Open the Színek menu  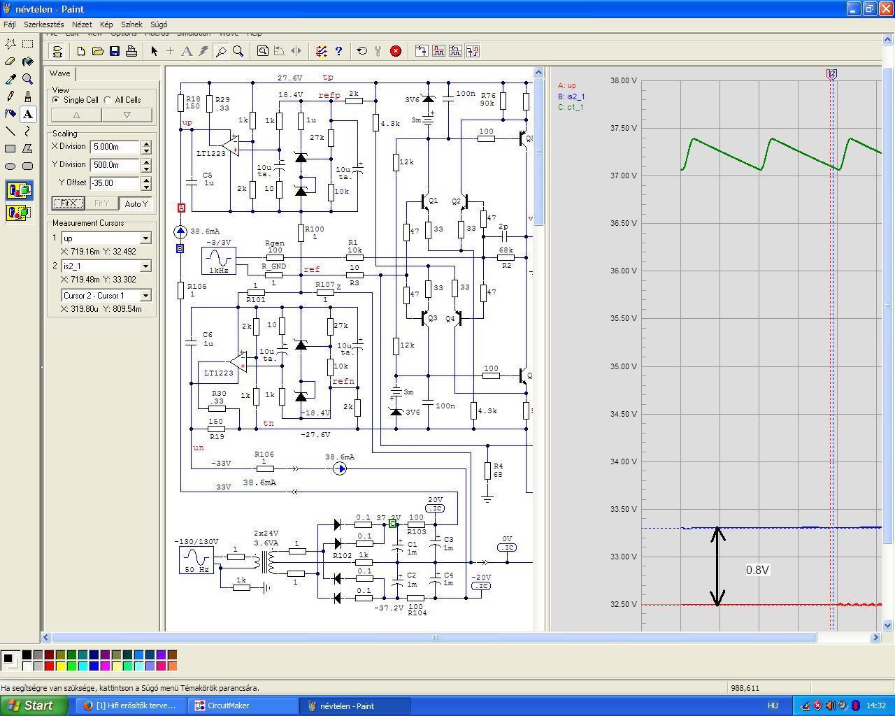pos(131,24)
